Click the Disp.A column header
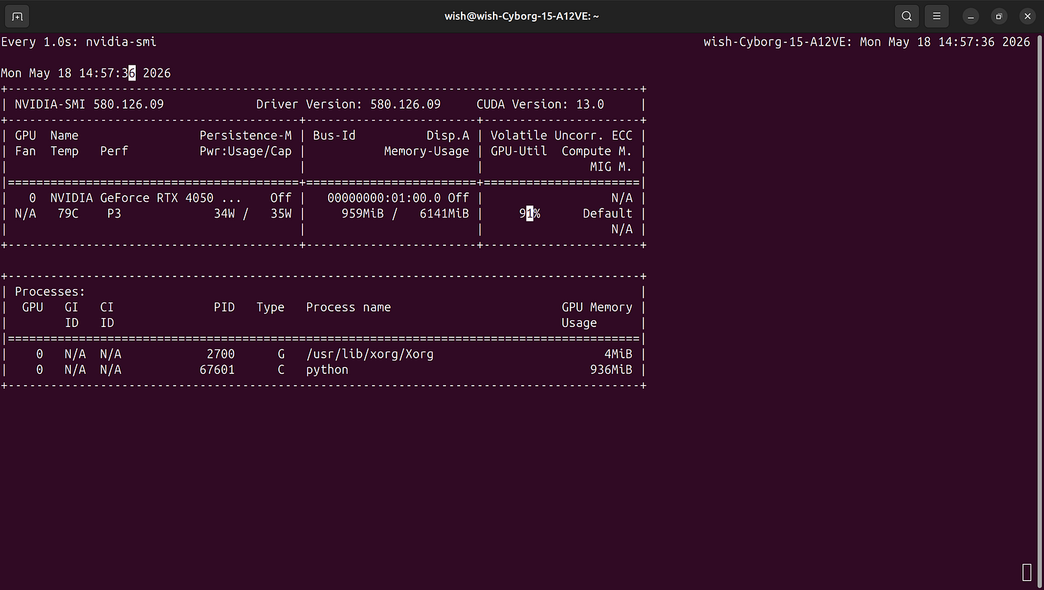 pyautogui.click(x=448, y=136)
